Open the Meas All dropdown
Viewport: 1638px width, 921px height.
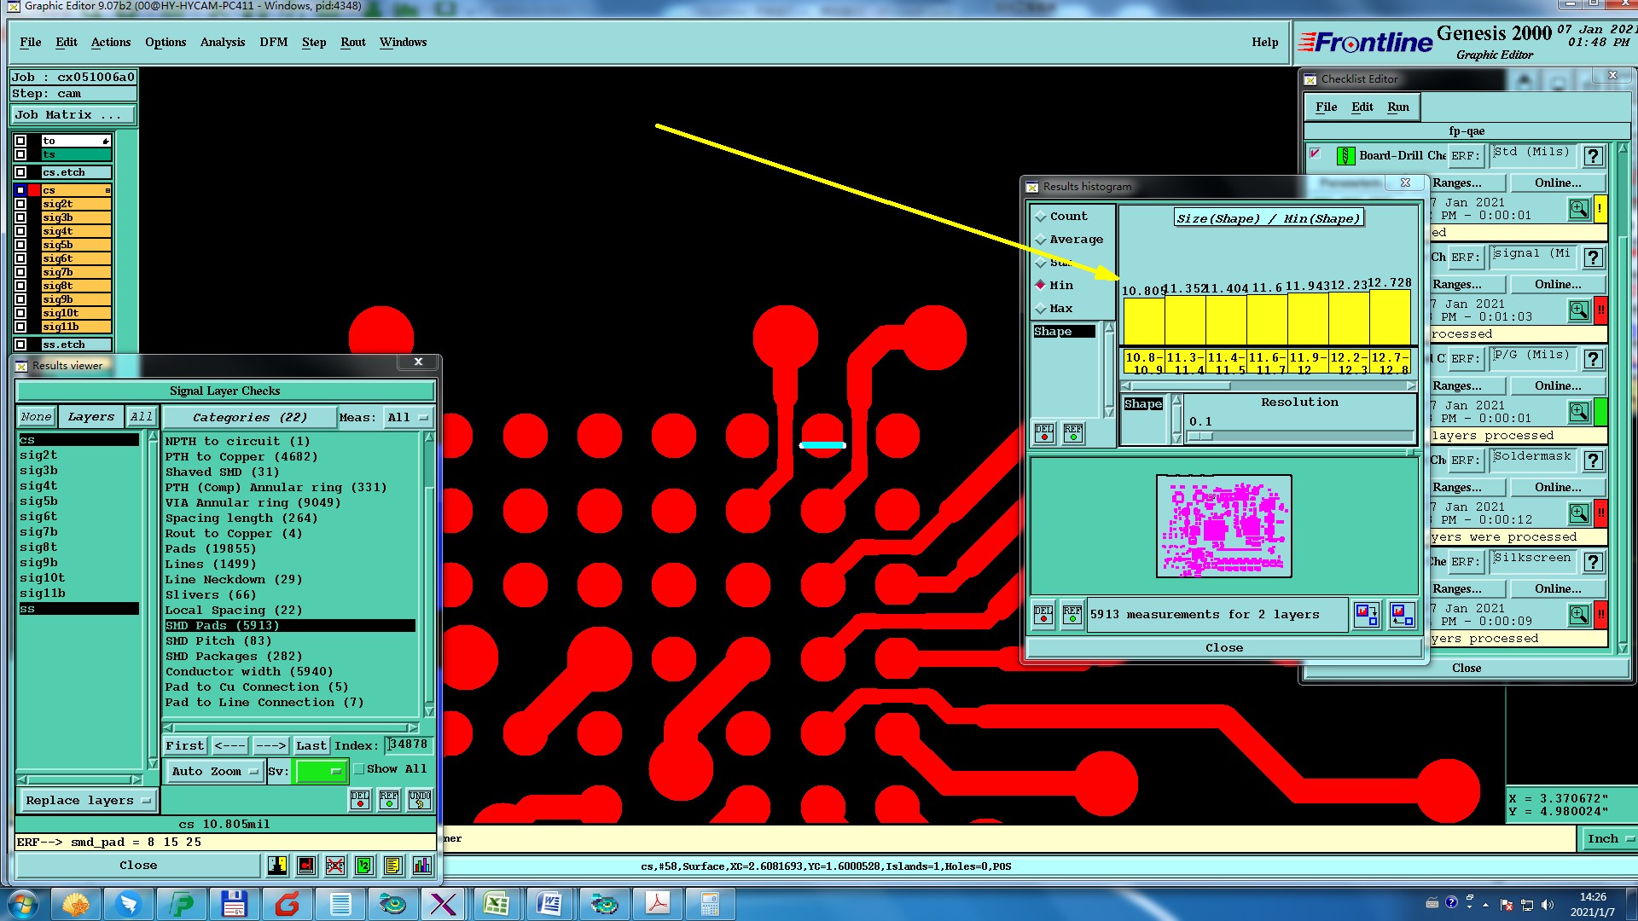[x=408, y=418]
